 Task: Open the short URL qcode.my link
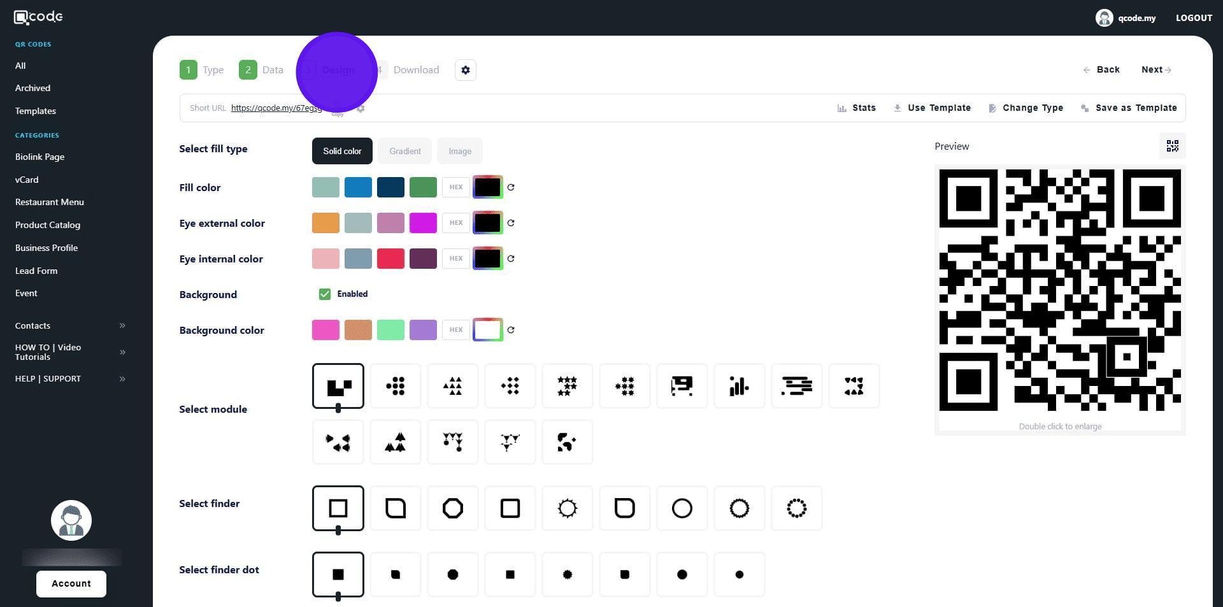276,108
